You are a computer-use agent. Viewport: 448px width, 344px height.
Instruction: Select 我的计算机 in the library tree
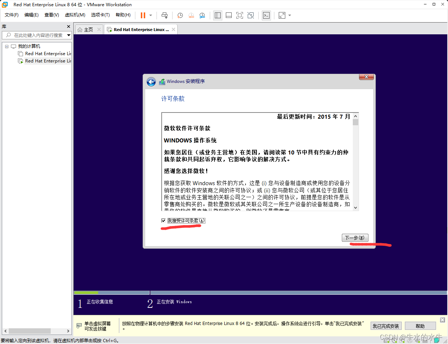coord(29,46)
